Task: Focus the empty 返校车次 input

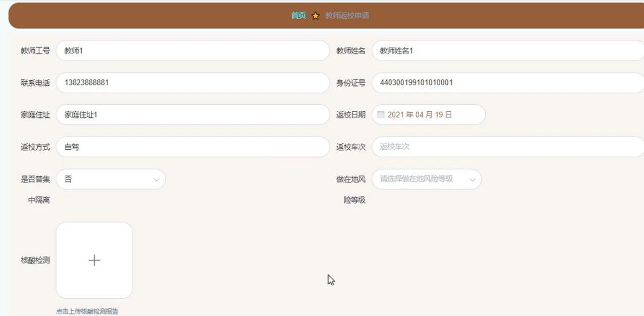Action: [507, 147]
